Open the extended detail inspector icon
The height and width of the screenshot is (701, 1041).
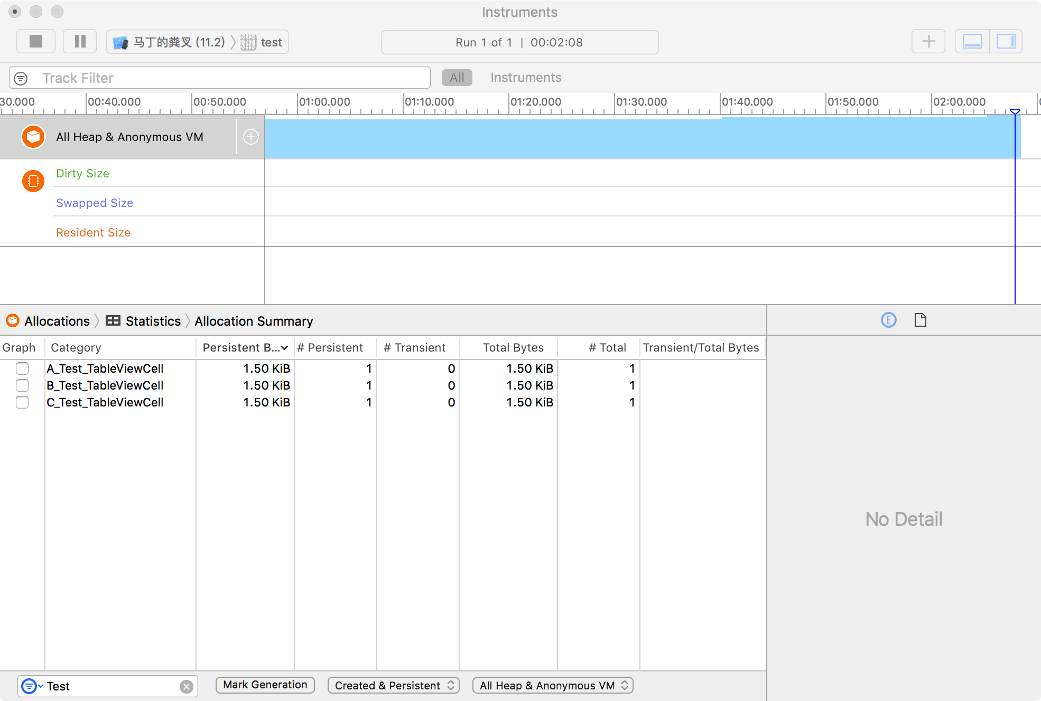pos(888,320)
